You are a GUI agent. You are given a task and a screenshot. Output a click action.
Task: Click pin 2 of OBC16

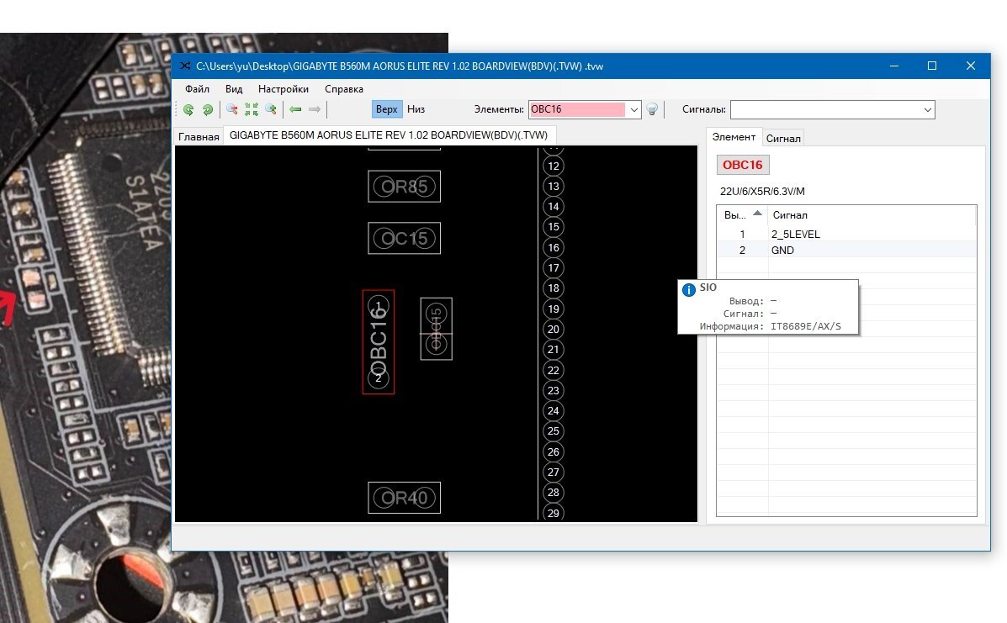379,377
